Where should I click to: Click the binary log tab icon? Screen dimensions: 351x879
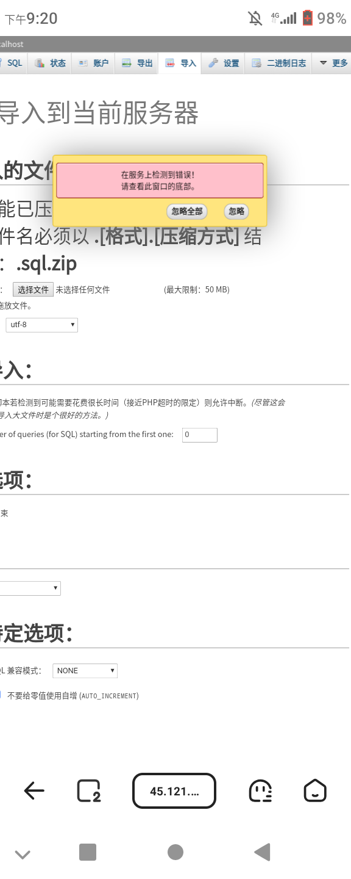point(257,63)
